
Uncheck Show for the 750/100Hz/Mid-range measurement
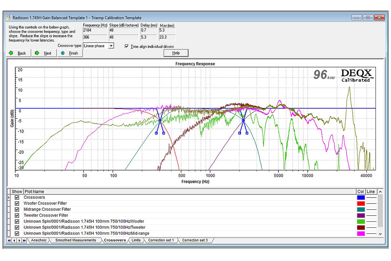point(17,234)
